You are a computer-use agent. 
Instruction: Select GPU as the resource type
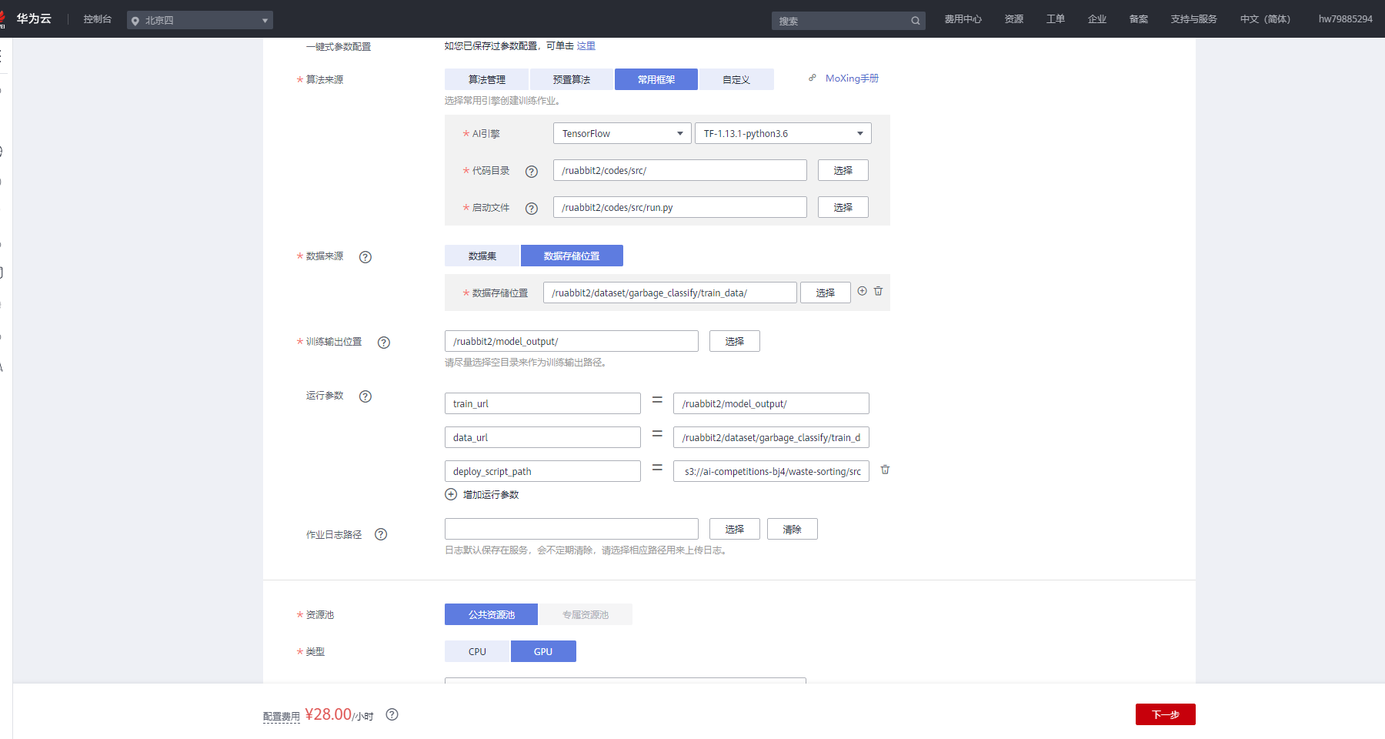[543, 651]
